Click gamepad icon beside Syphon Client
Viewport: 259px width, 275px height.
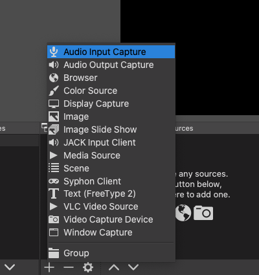[54, 181]
